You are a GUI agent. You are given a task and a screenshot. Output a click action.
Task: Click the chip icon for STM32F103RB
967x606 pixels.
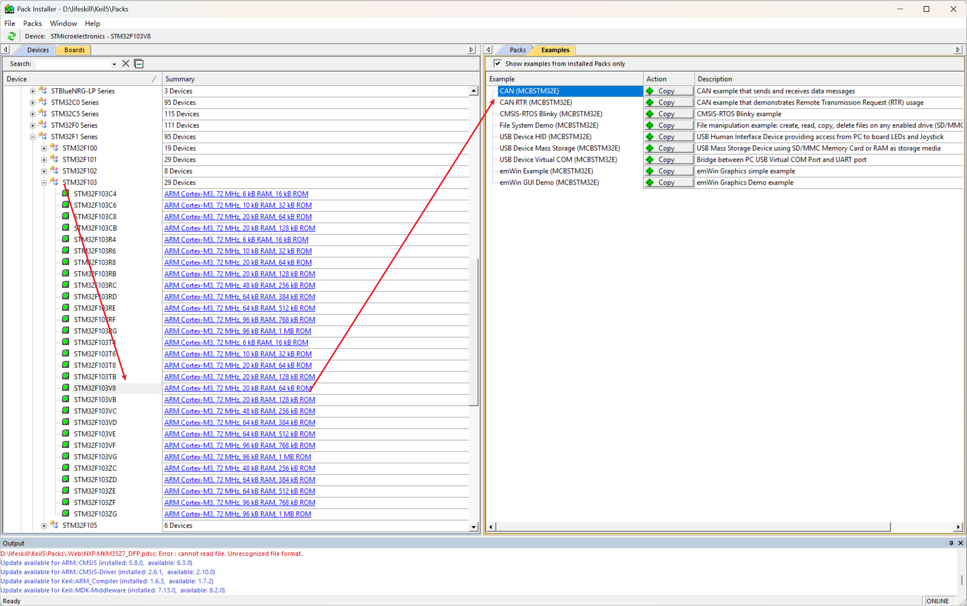pyautogui.click(x=66, y=273)
